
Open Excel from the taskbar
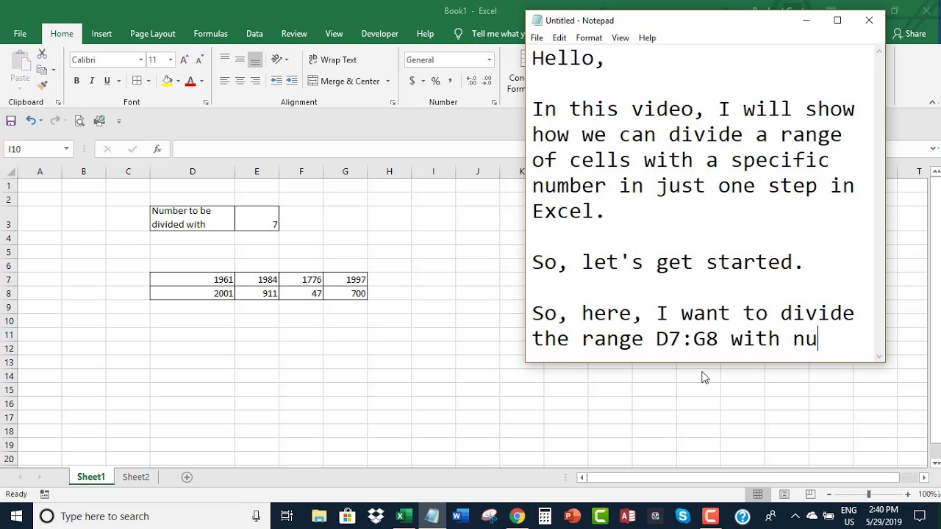tap(404, 516)
